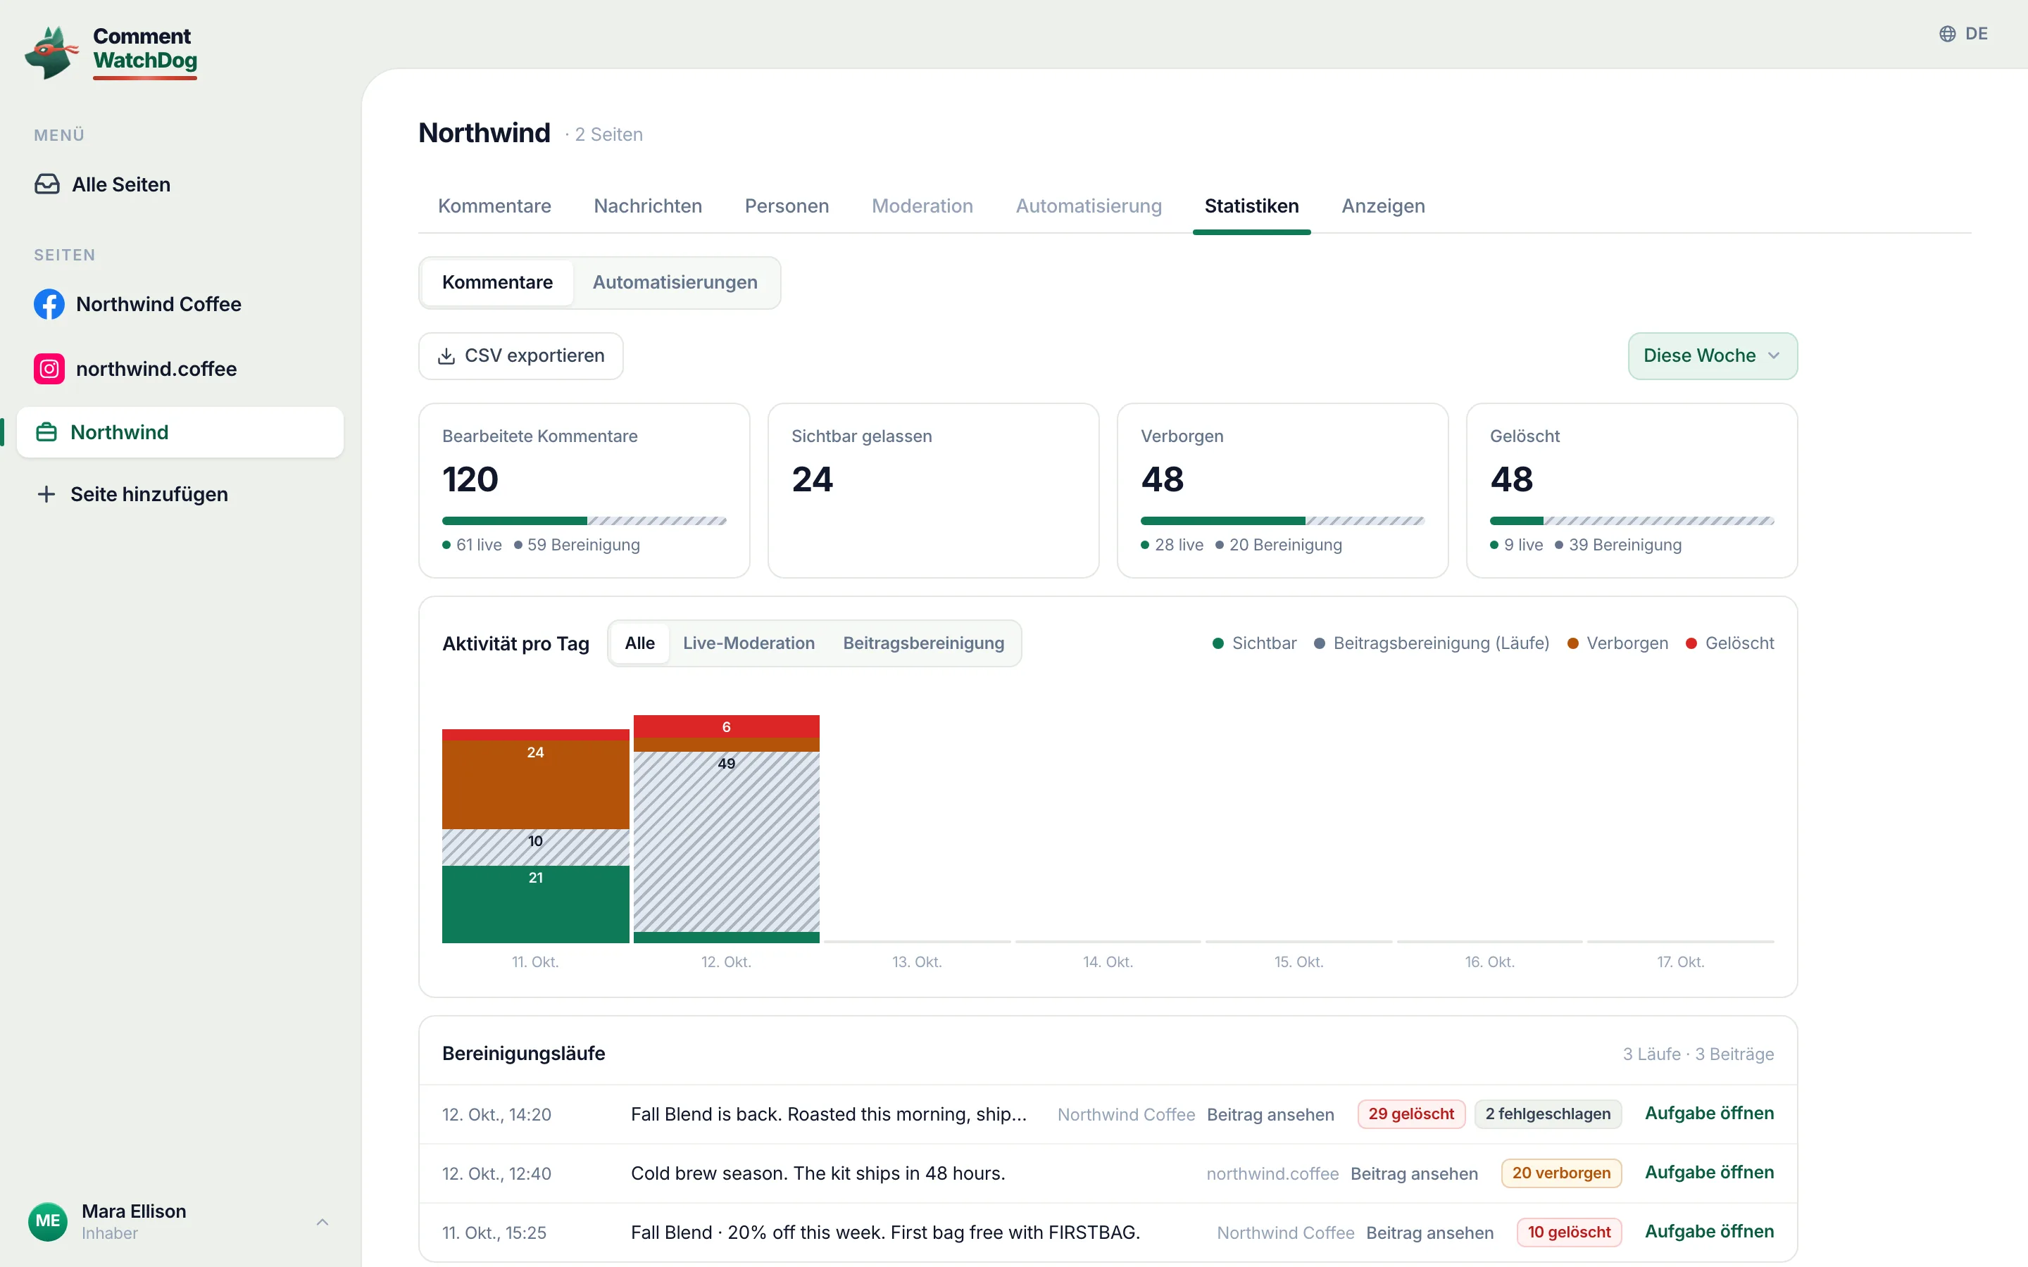Viewport: 2028px width, 1267px height.
Task: Click the download icon on CSV exportieren
Action: tap(446, 356)
